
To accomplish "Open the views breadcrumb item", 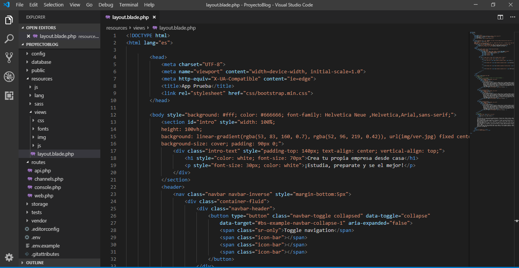I will click(139, 28).
